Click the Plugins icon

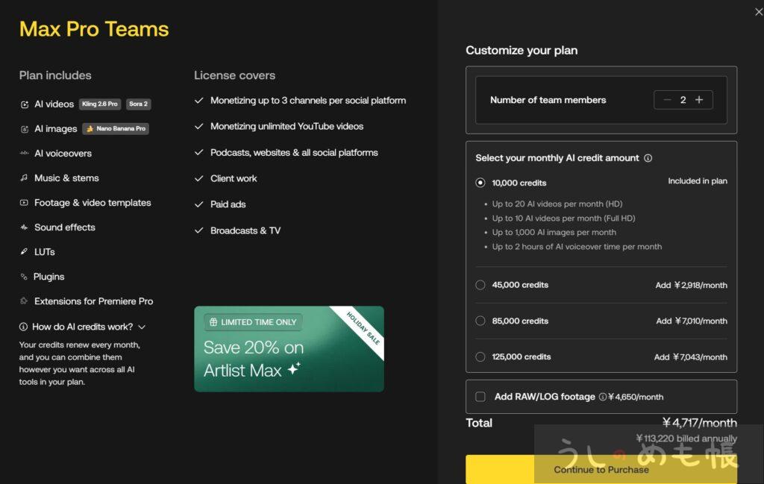[x=25, y=277]
